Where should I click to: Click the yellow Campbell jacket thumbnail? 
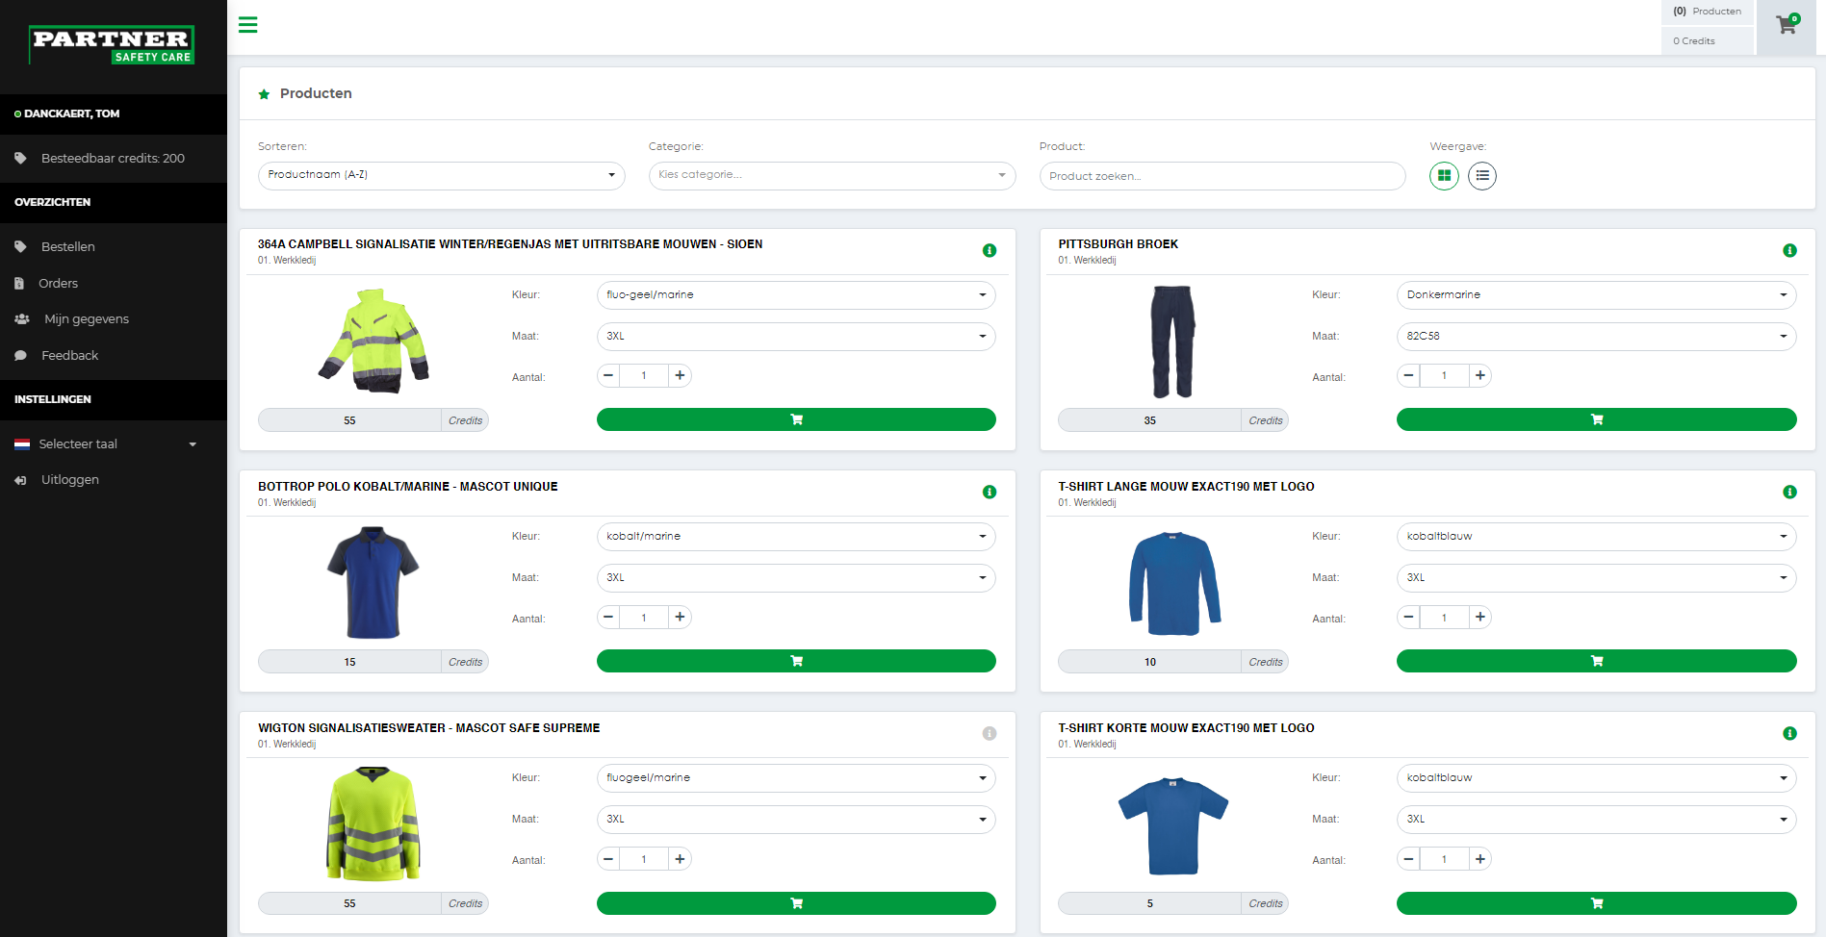[373, 342]
